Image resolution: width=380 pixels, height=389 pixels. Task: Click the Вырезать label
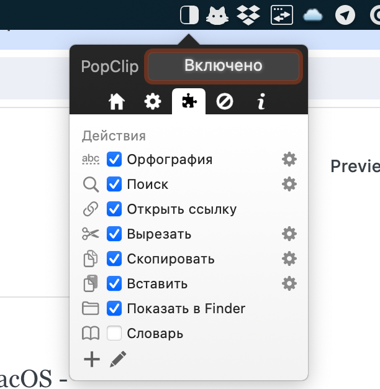159,234
